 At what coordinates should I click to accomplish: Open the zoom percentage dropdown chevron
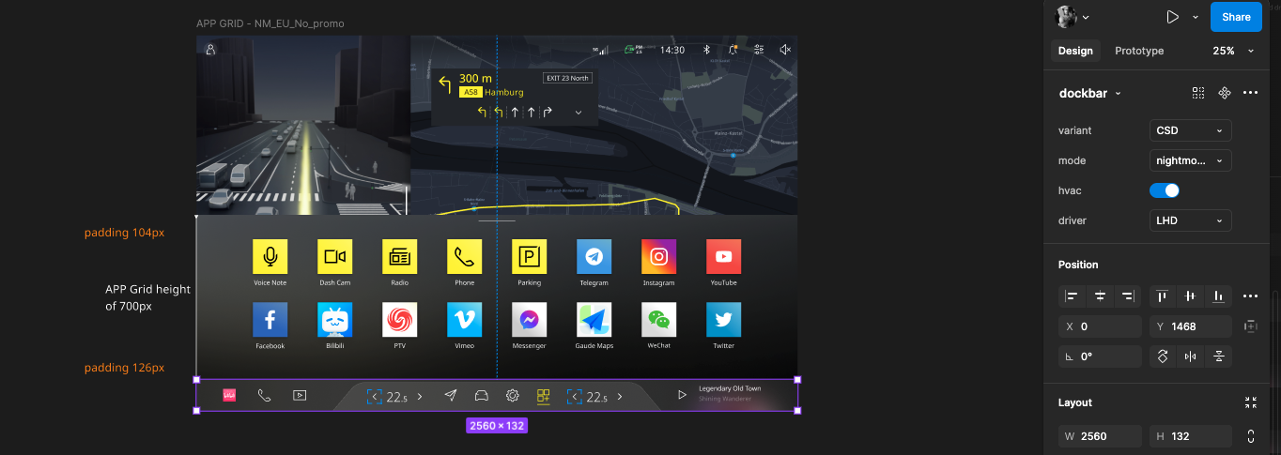1251,51
